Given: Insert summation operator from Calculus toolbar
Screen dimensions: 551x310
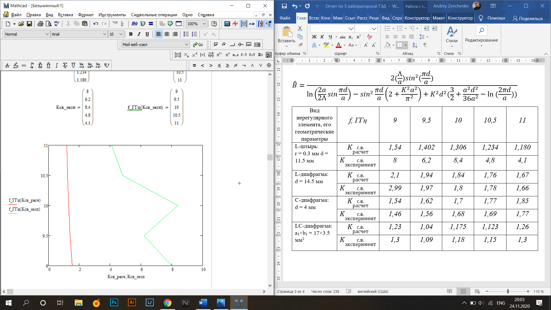Looking at the screenshot, I should point(65,65).
